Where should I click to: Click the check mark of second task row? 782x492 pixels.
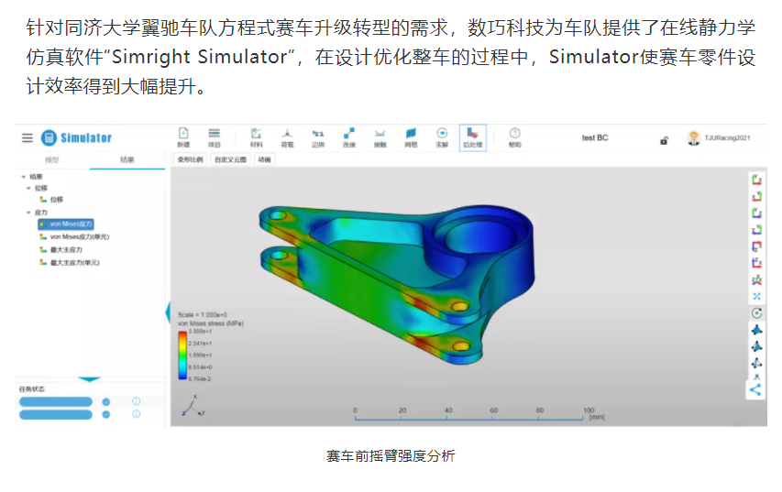tap(105, 414)
